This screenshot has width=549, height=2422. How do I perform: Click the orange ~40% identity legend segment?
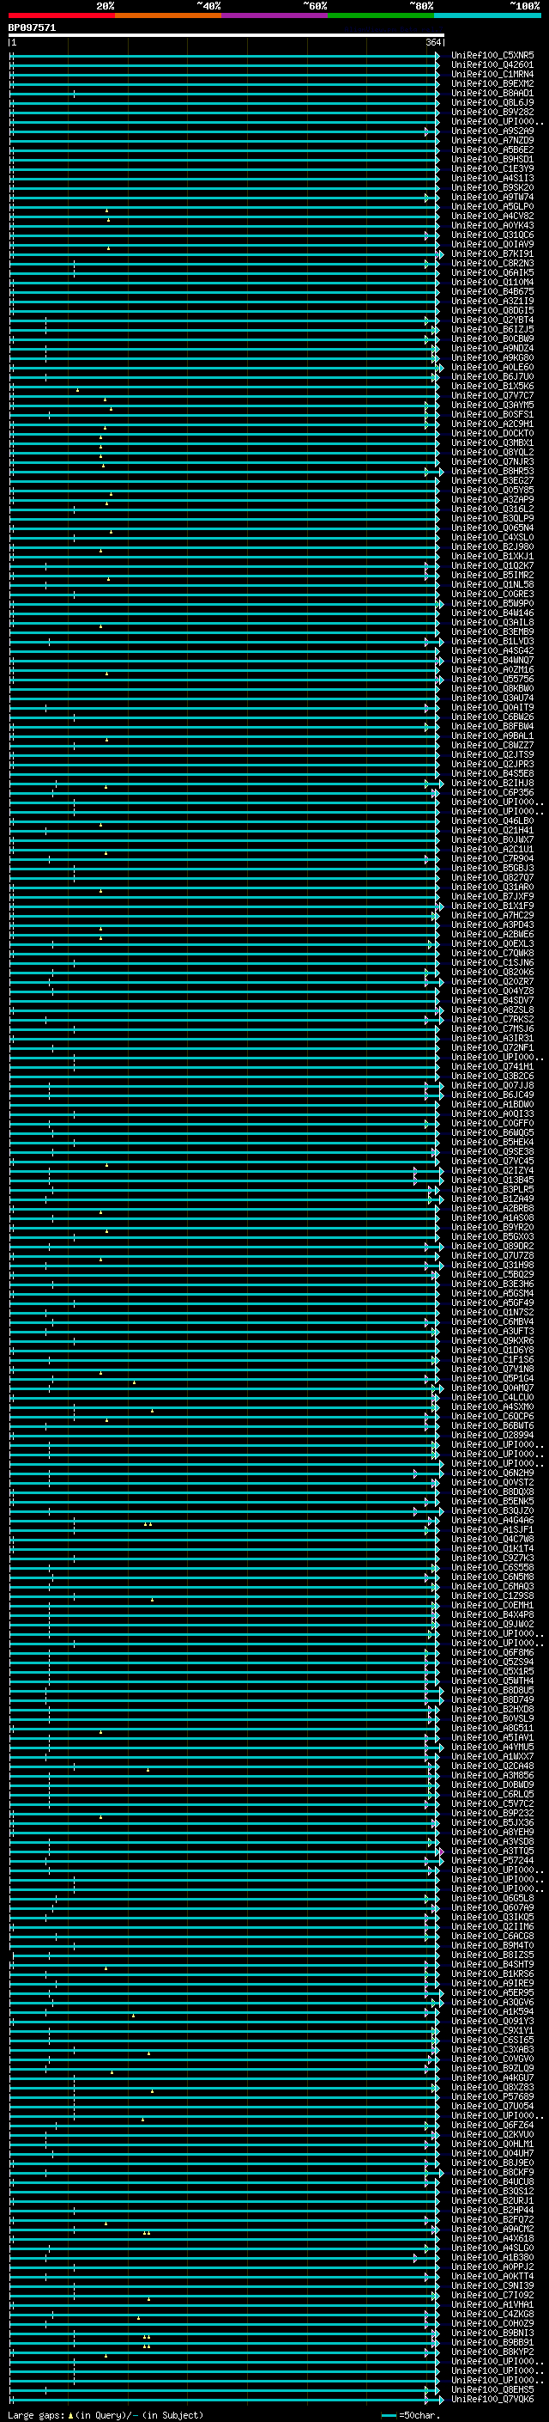169,15
